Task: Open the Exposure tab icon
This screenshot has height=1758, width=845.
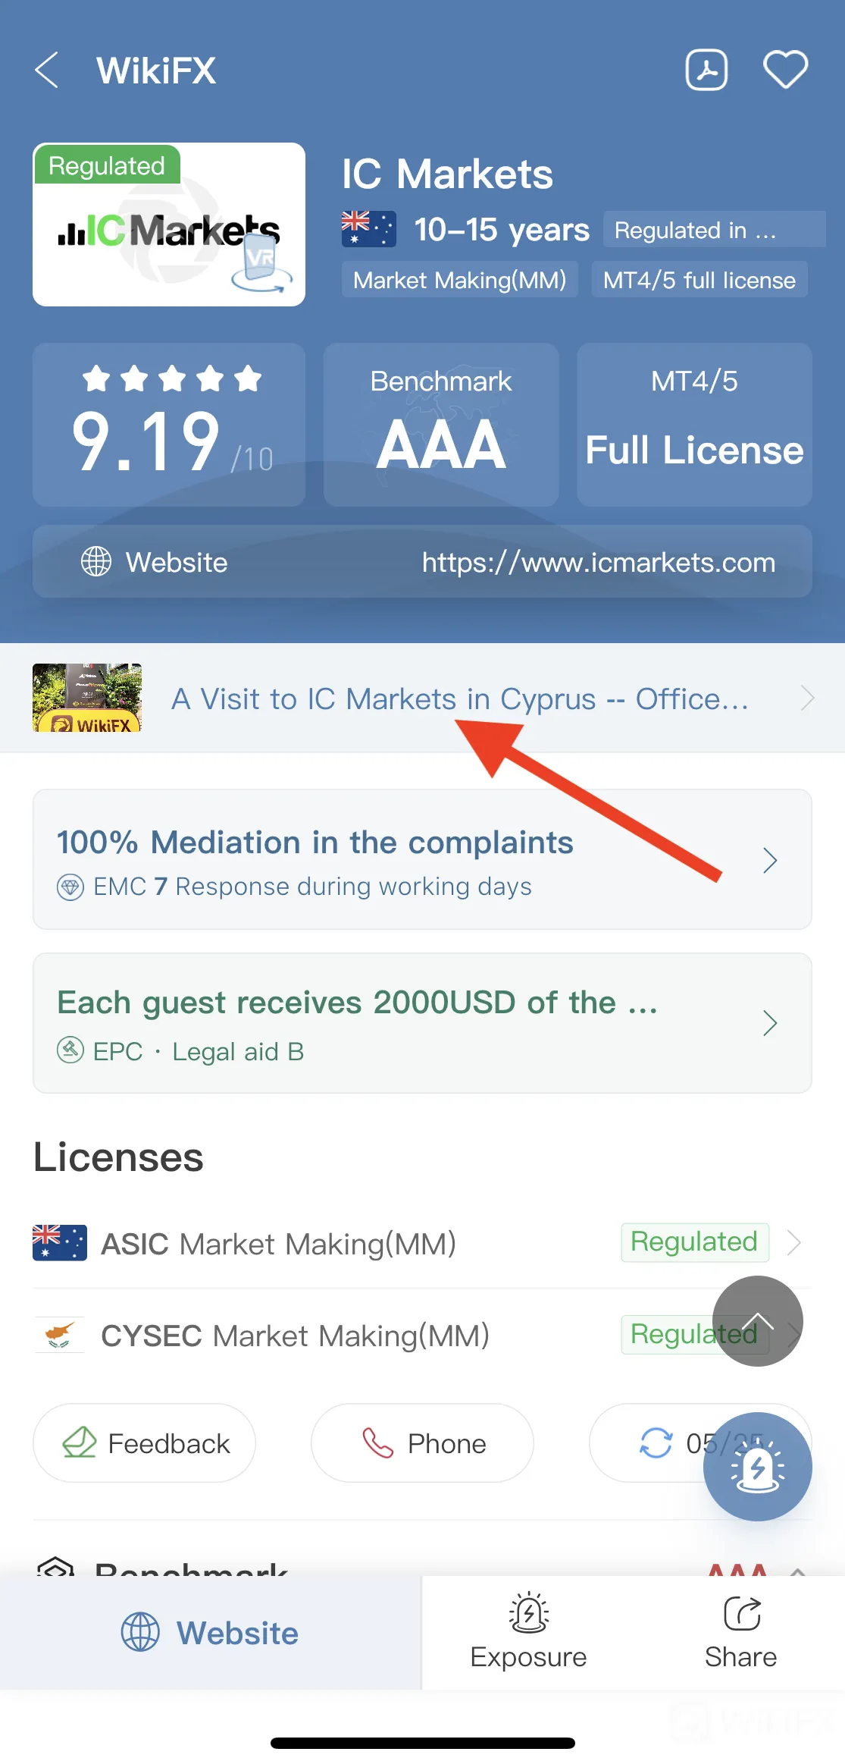Action: pos(529,1612)
